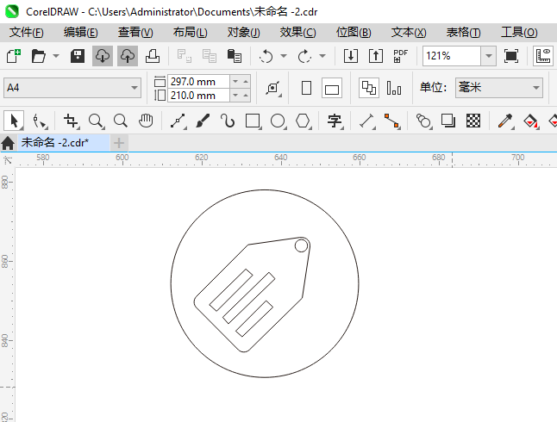Viewport: 557px width, 422px height.
Task: Select the Rectangle tool
Action: 253,121
